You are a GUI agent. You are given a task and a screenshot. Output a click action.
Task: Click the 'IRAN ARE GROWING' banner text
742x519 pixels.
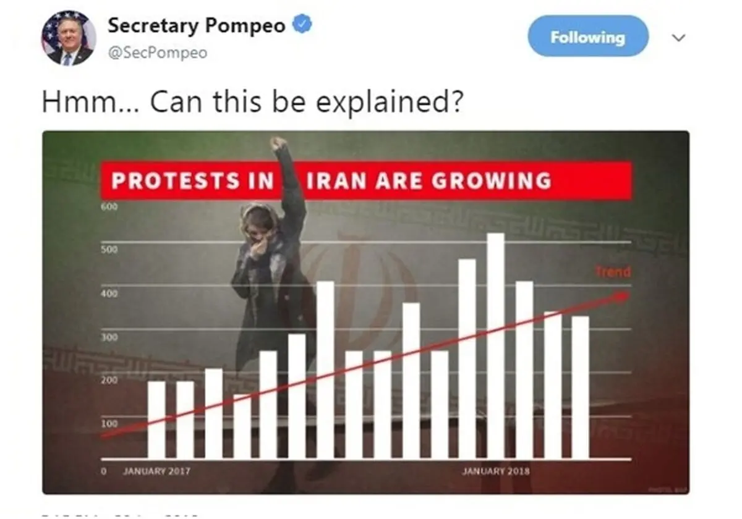[429, 180]
